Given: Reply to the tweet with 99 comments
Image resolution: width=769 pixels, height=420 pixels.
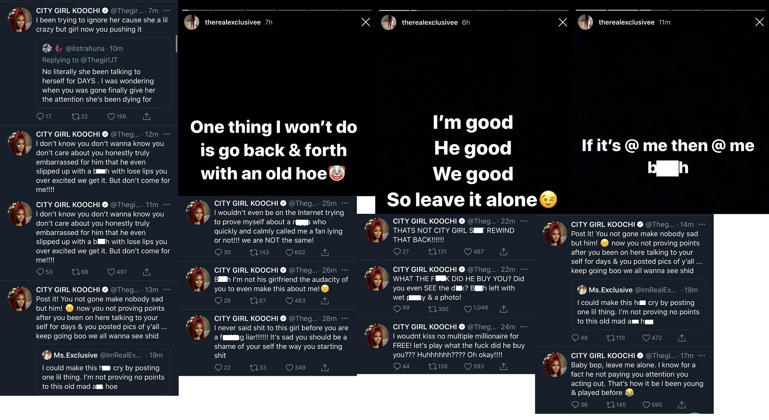Looking at the screenshot, I should pyautogui.click(x=397, y=308).
